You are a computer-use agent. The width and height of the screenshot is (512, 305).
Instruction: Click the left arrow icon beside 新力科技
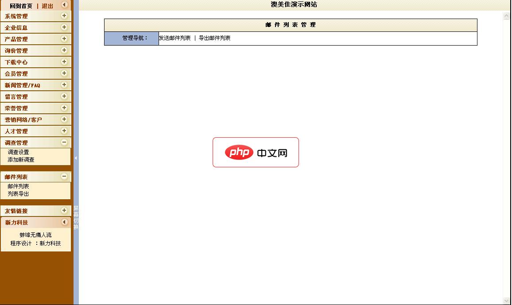tap(65, 222)
